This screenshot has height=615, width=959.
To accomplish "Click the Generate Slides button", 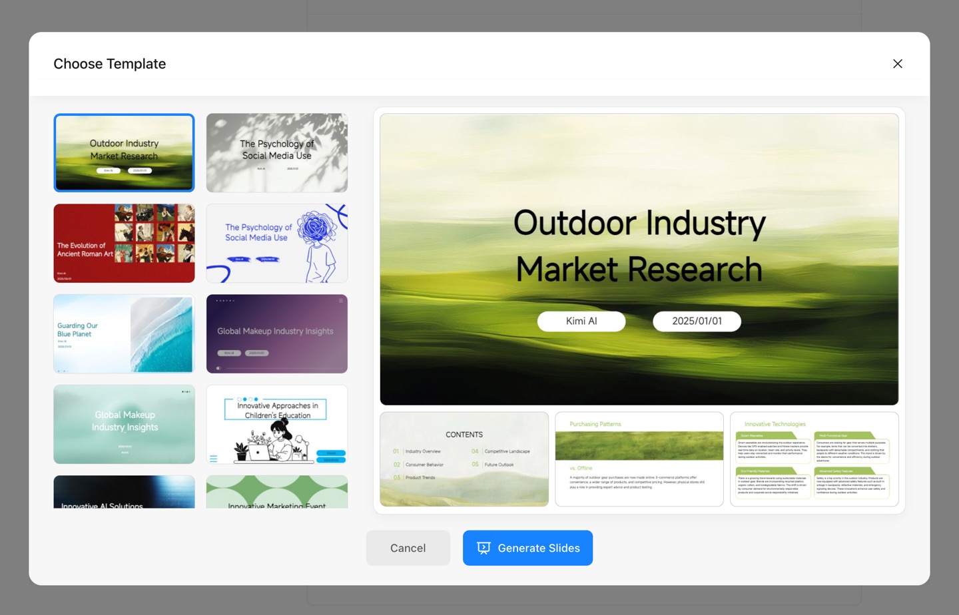I will (527, 548).
